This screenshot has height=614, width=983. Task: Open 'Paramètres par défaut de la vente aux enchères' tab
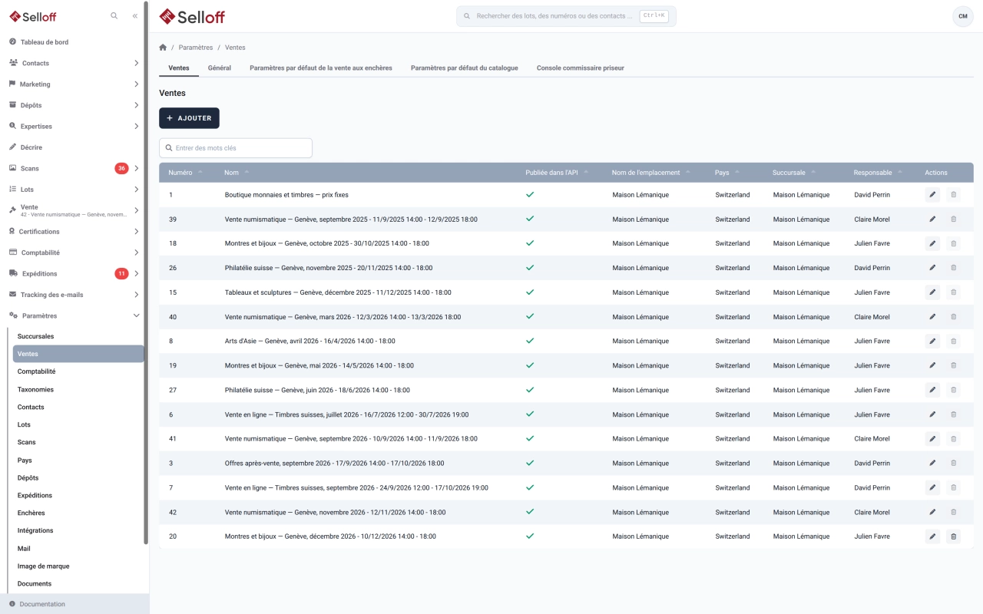[321, 68]
